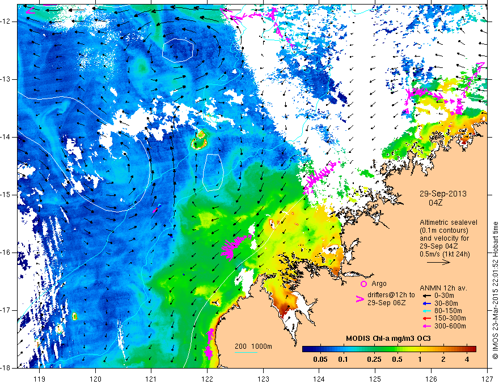Click the closed white sea-level contour near 121.5E, 12.5S
This screenshot has width=499, height=385.
pyautogui.click(x=178, y=50)
